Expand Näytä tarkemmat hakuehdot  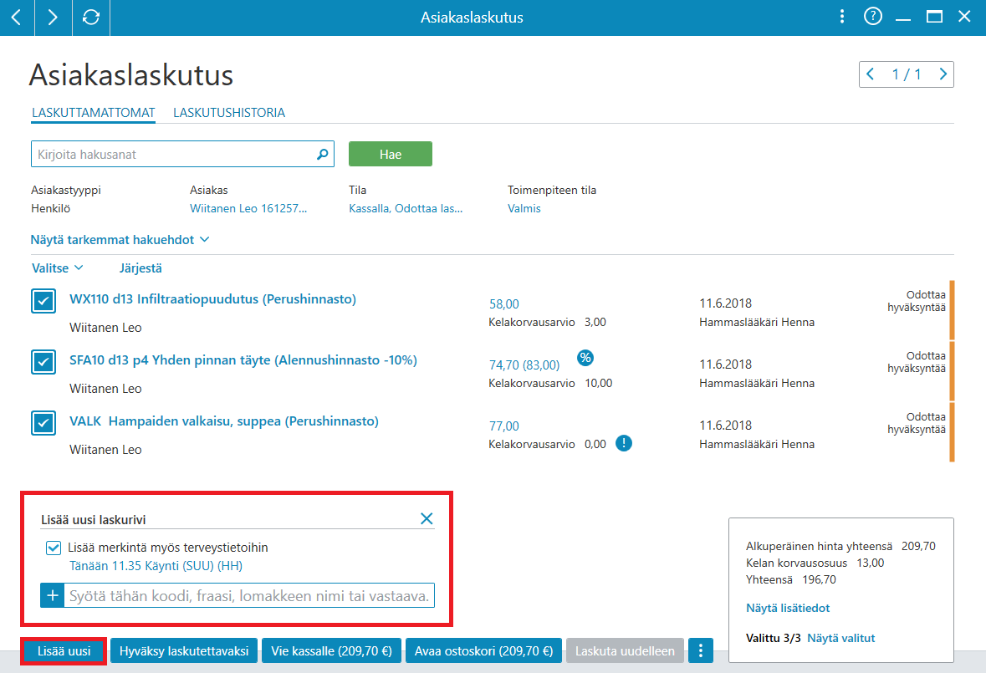(x=120, y=240)
